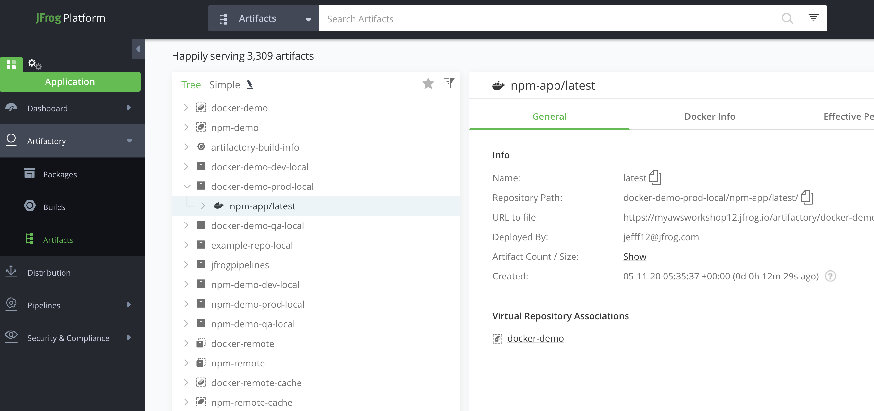Click the help icon next to Created
This screenshot has width=874, height=411.
[x=830, y=276]
